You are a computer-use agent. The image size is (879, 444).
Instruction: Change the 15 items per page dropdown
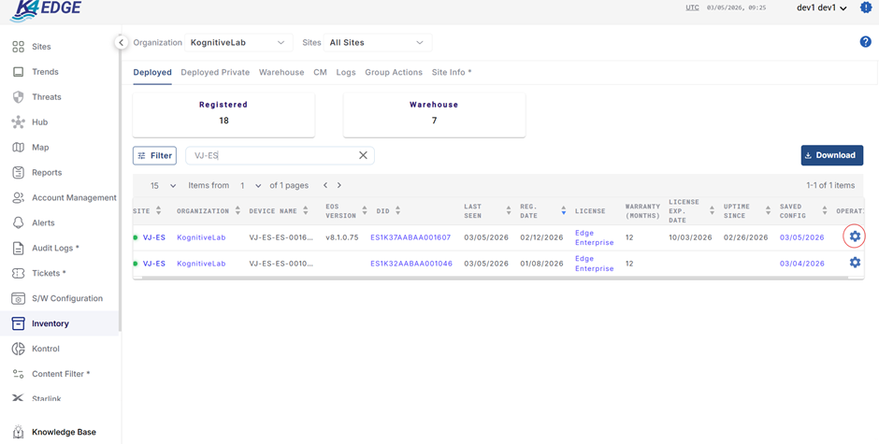tap(163, 186)
